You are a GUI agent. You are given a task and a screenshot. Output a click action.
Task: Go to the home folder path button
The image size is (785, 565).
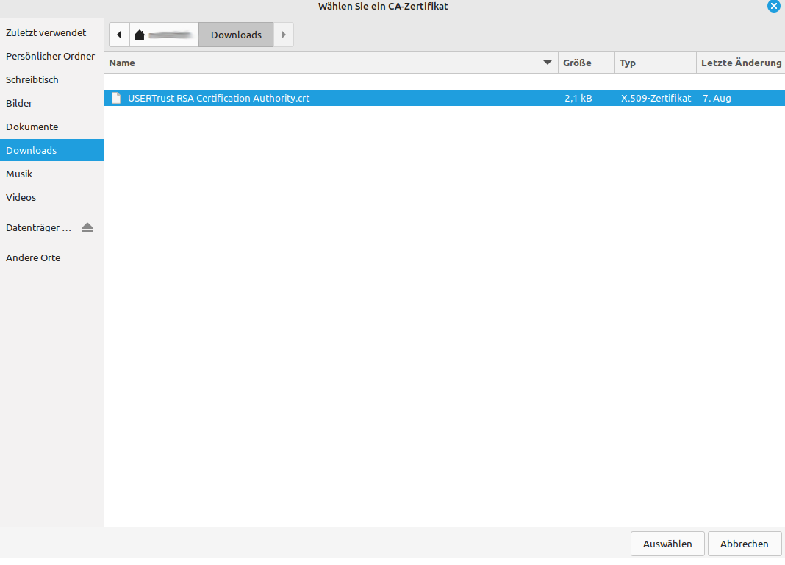(164, 35)
